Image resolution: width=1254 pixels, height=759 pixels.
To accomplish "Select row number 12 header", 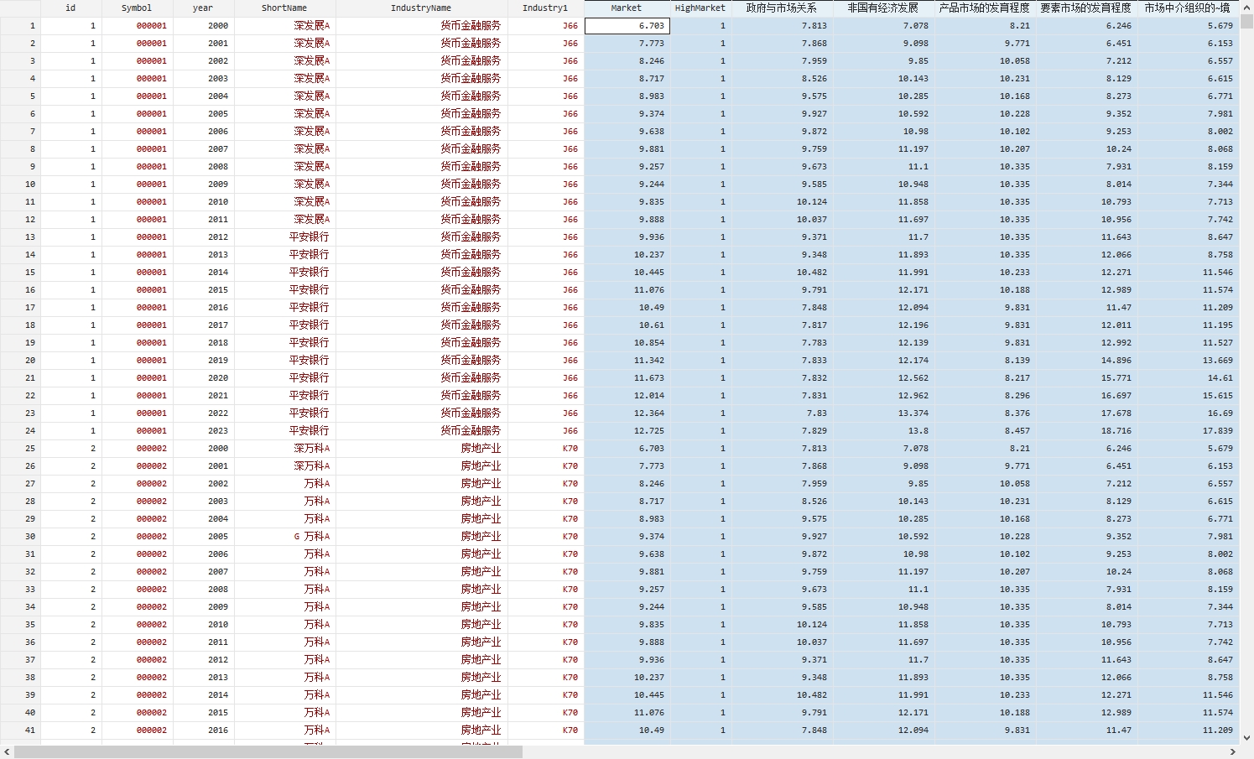I will click(20, 220).
